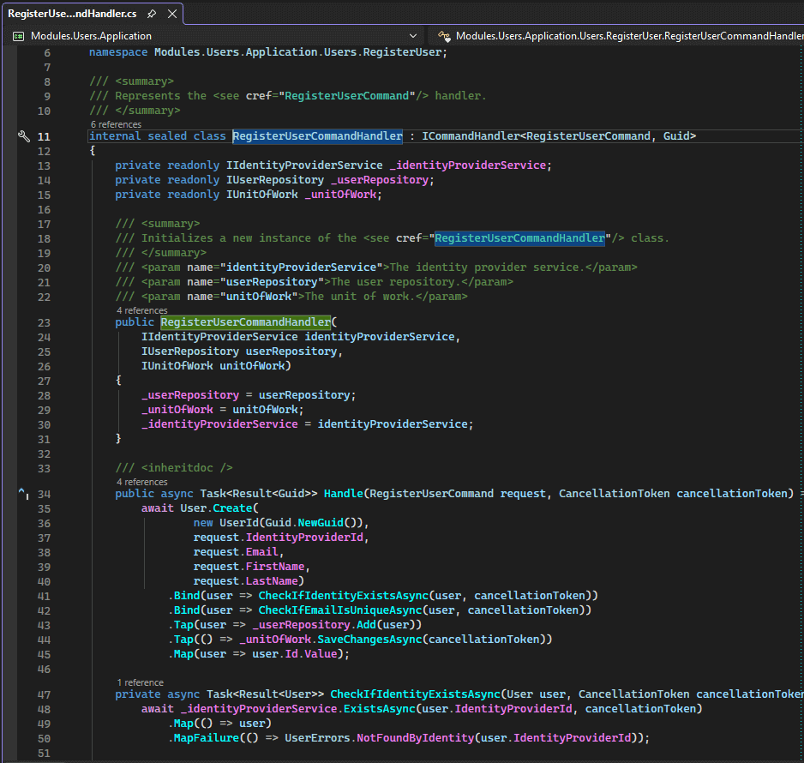Click line number 23 in the gutter
The height and width of the screenshot is (763, 804).
coord(44,323)
